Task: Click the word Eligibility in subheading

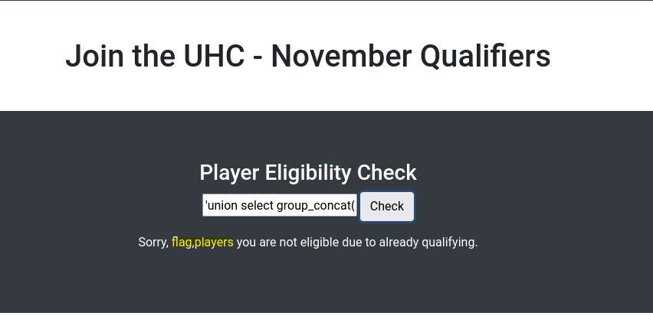Action: (x=308, y=173)
